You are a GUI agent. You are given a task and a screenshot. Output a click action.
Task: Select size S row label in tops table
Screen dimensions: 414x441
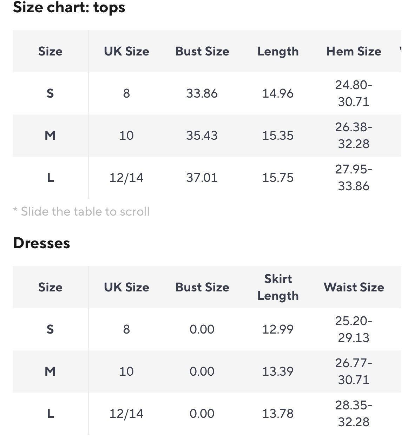(50, 93)
